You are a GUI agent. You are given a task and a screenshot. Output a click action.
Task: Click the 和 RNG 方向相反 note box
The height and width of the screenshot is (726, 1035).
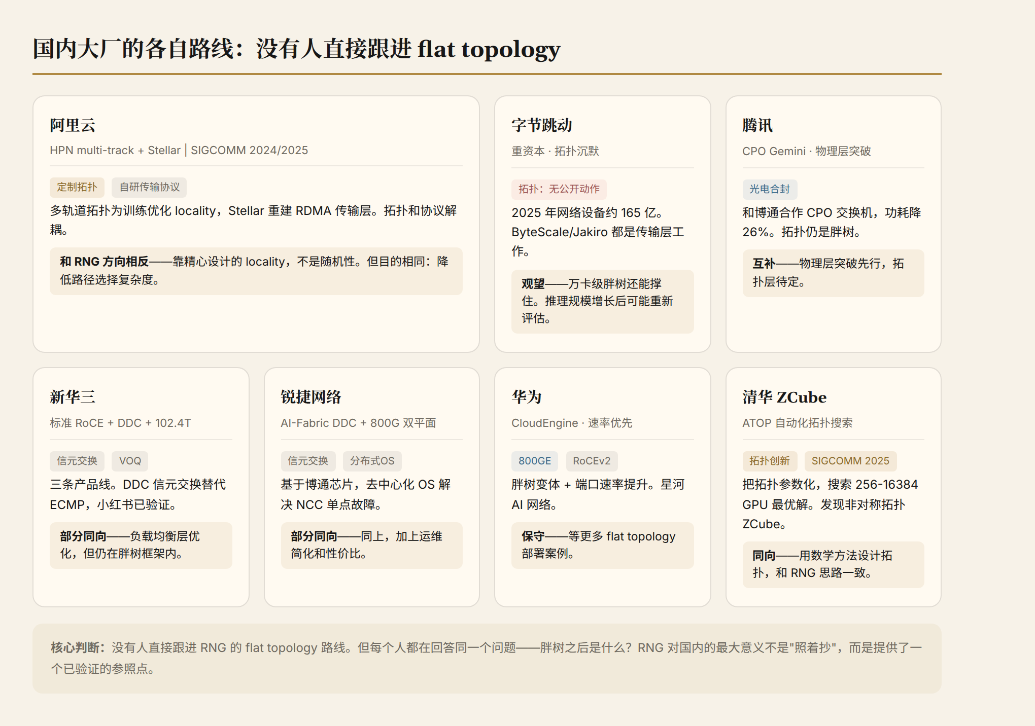[x=256, y=271]
